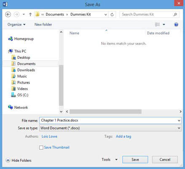Image resolution: width=185 pixels, height=169 pixels.
Task: Open the Music folder in sidebar
Action: point(22,76)
